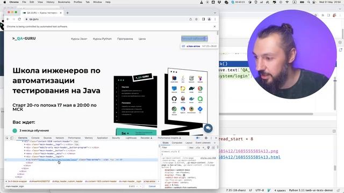
Task: Click the highlighted Личный кабинет button
Action: click(x=195, y=39)
